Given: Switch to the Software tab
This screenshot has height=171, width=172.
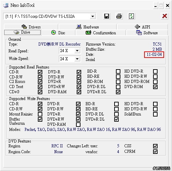Looking at the screenshot, I should point(147,33).
